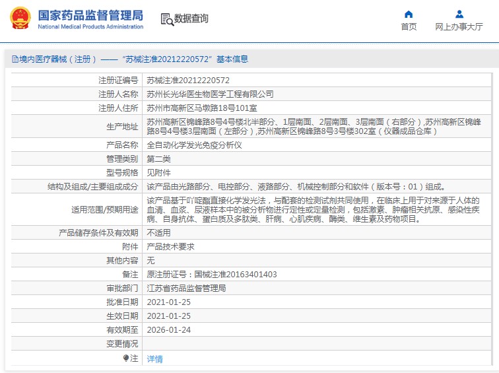The width and height of the screenshot is (499, 373).
Task: Click 国家药品监督管理局 site title
Action: pos(90,15)
